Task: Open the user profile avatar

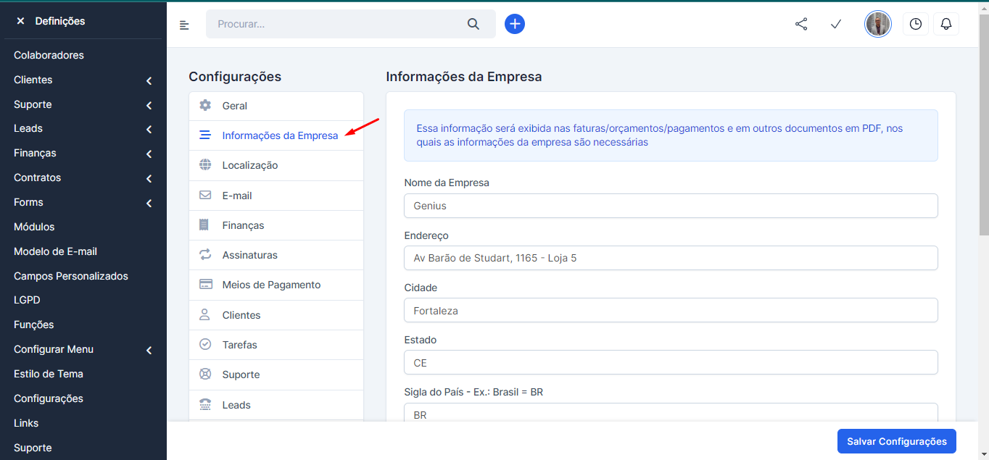Action: pos(877,24)
